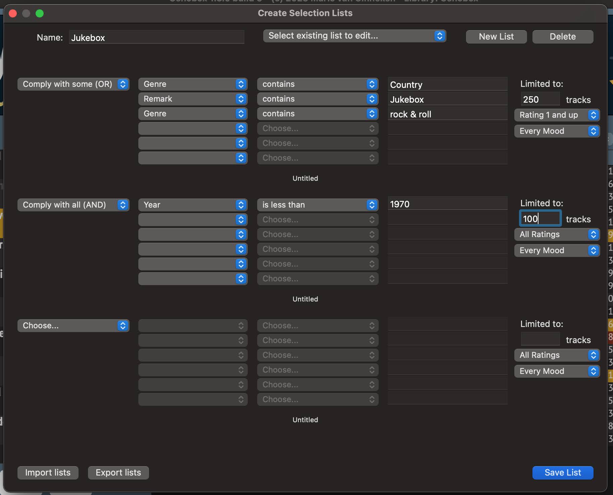Click the New List button

click(496, 37)
